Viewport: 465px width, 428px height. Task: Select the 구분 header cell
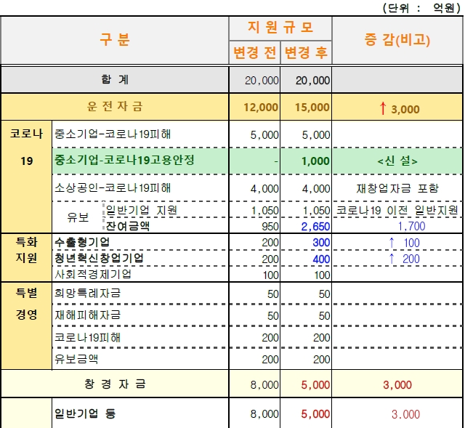click(115, 40)
